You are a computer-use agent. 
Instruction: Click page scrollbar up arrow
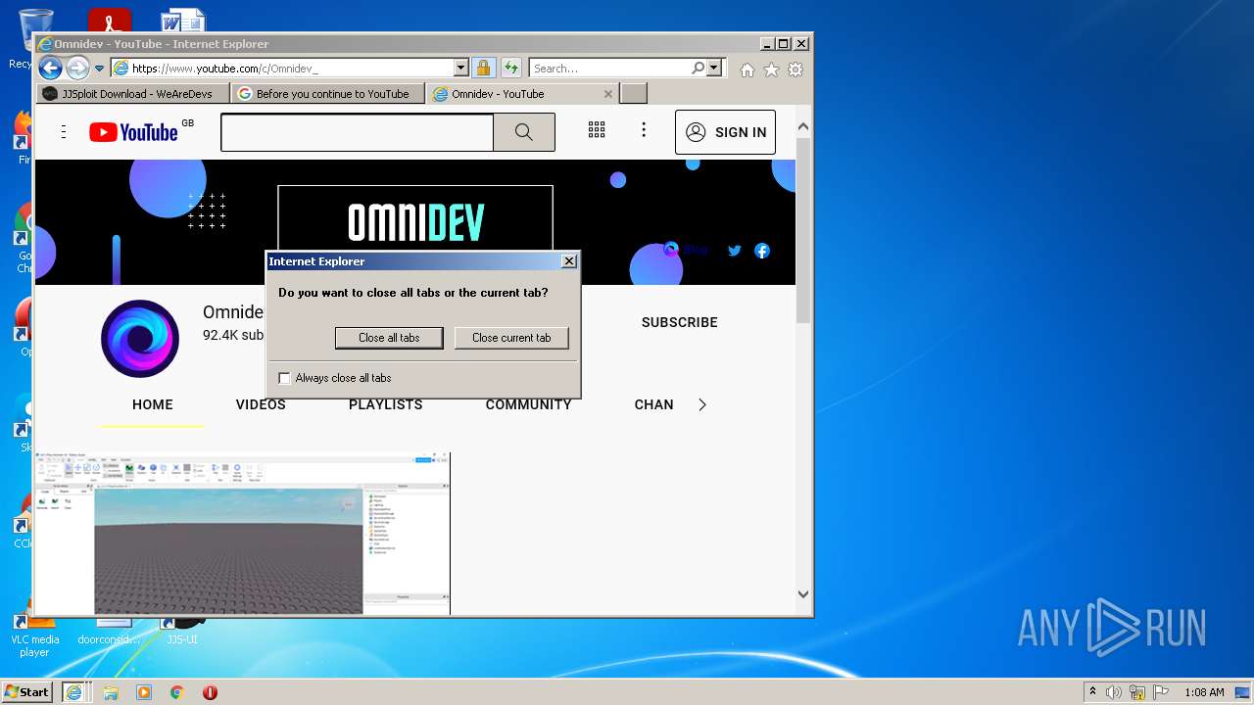click(x=803, y=127)
